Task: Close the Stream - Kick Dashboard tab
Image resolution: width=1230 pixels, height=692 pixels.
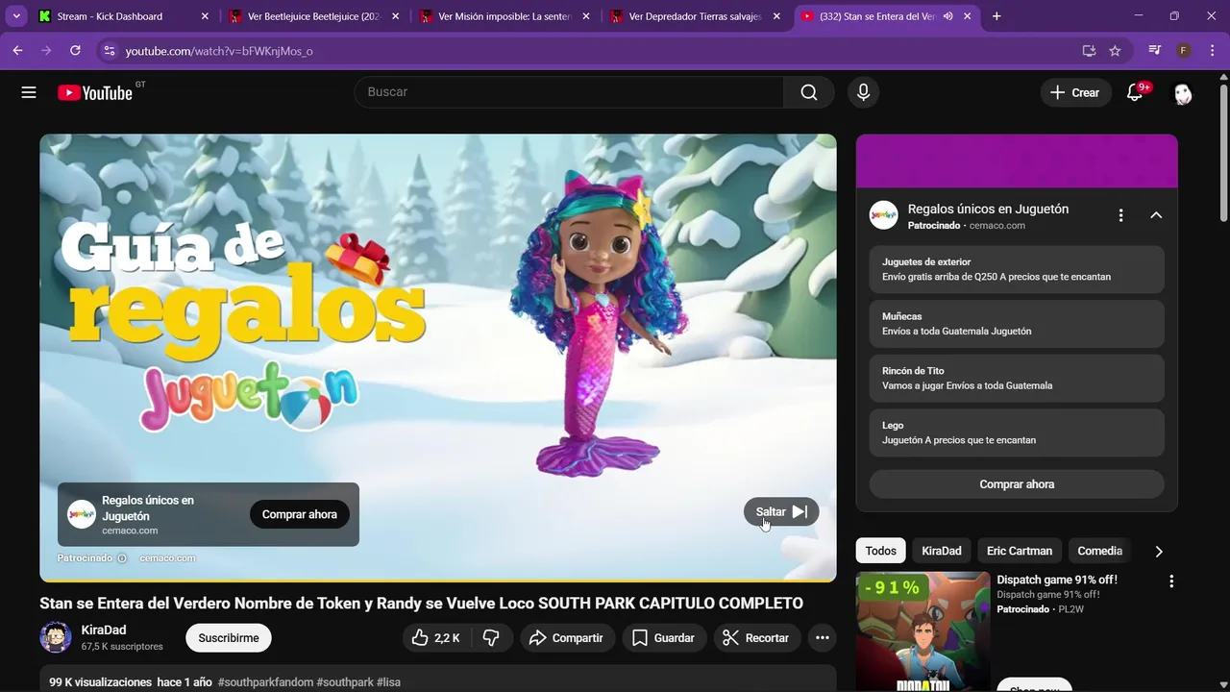Action: point(205,16)
